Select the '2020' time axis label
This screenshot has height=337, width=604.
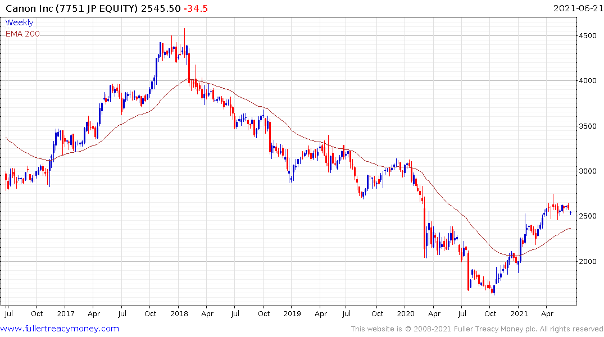pos(406,314)
